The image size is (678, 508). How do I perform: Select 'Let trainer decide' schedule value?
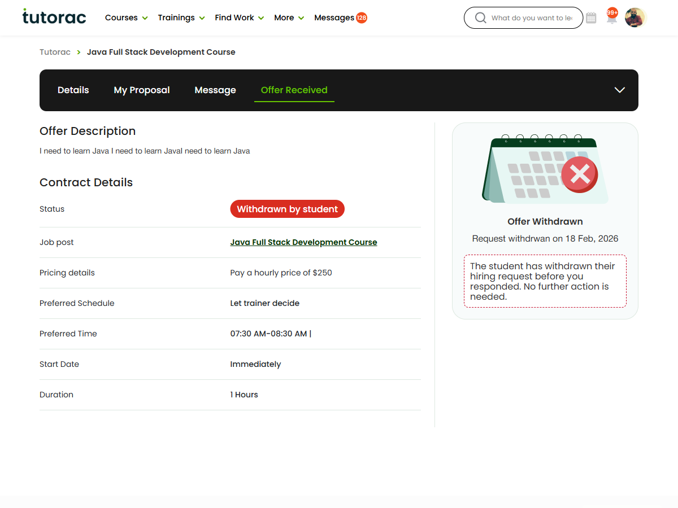(264, 303)
